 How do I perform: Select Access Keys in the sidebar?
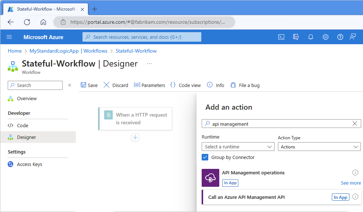pos(29,164)
